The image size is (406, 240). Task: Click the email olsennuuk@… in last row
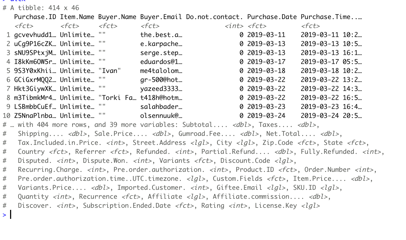coord(161,116)
